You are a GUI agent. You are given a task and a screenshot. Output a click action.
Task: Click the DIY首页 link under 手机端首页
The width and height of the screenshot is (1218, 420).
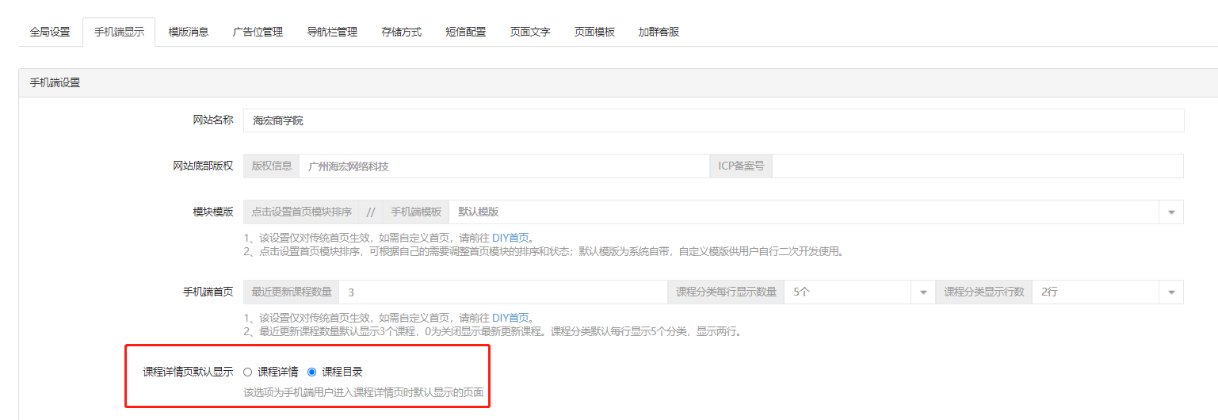511,318
